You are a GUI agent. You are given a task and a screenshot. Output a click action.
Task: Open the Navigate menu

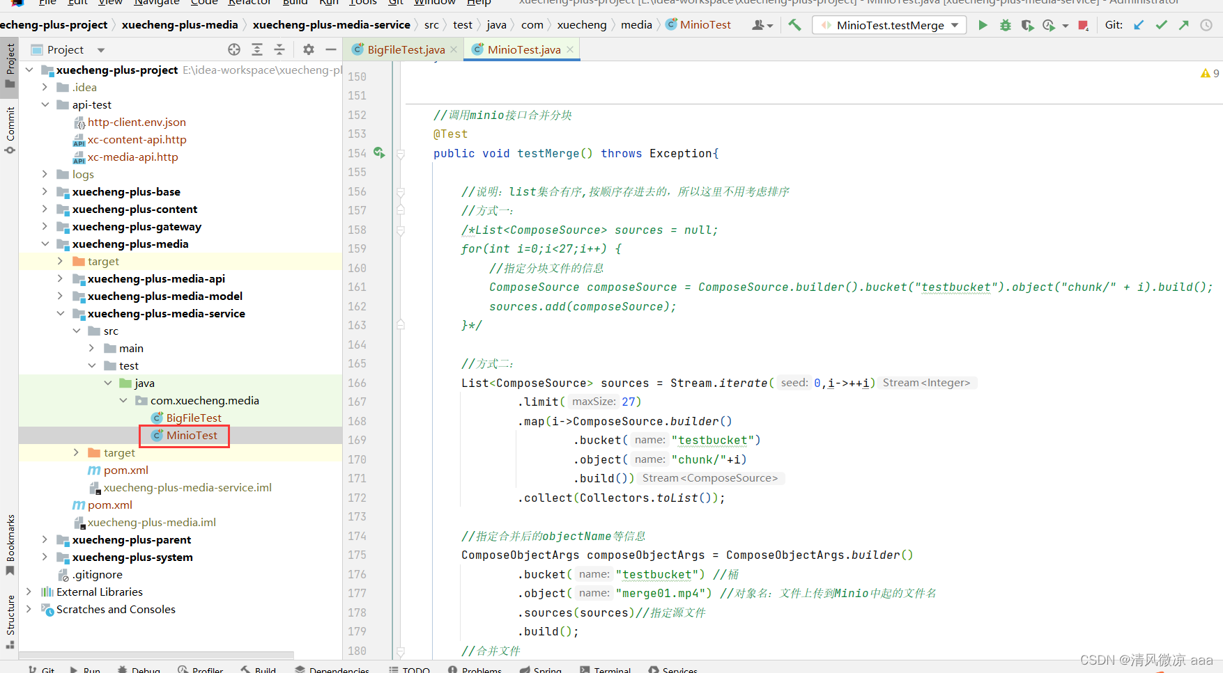click(157, 2)
